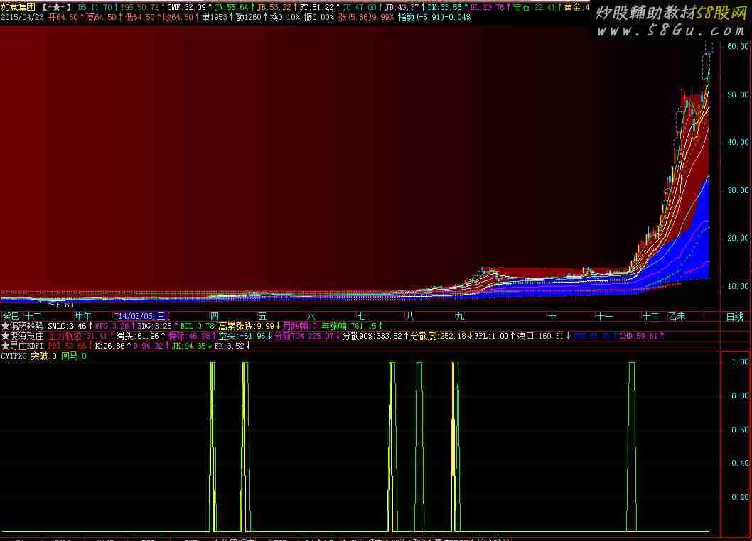Screen dimensions: 752x541
Task: Open the 日线 period selector
Action: click(734, 317)
